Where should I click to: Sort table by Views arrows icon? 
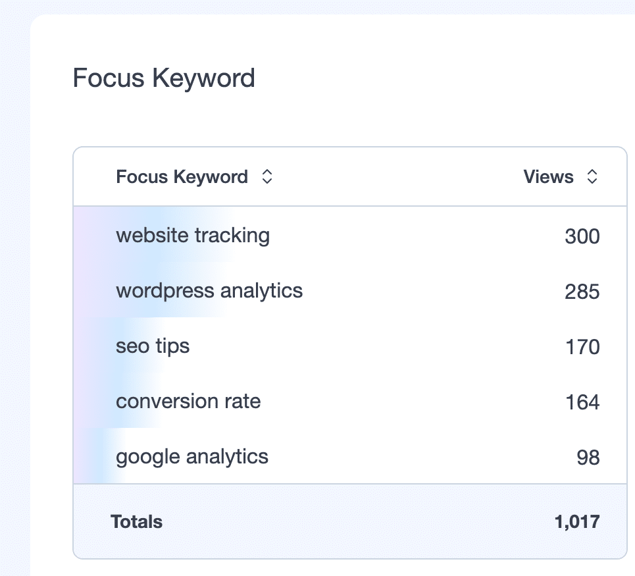coord(592,176)
